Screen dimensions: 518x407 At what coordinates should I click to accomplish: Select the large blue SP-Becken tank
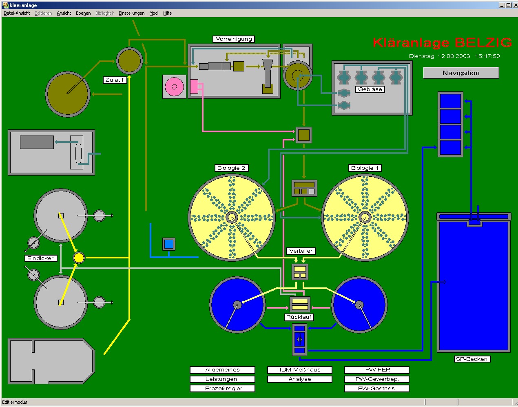tap(474, 286)
